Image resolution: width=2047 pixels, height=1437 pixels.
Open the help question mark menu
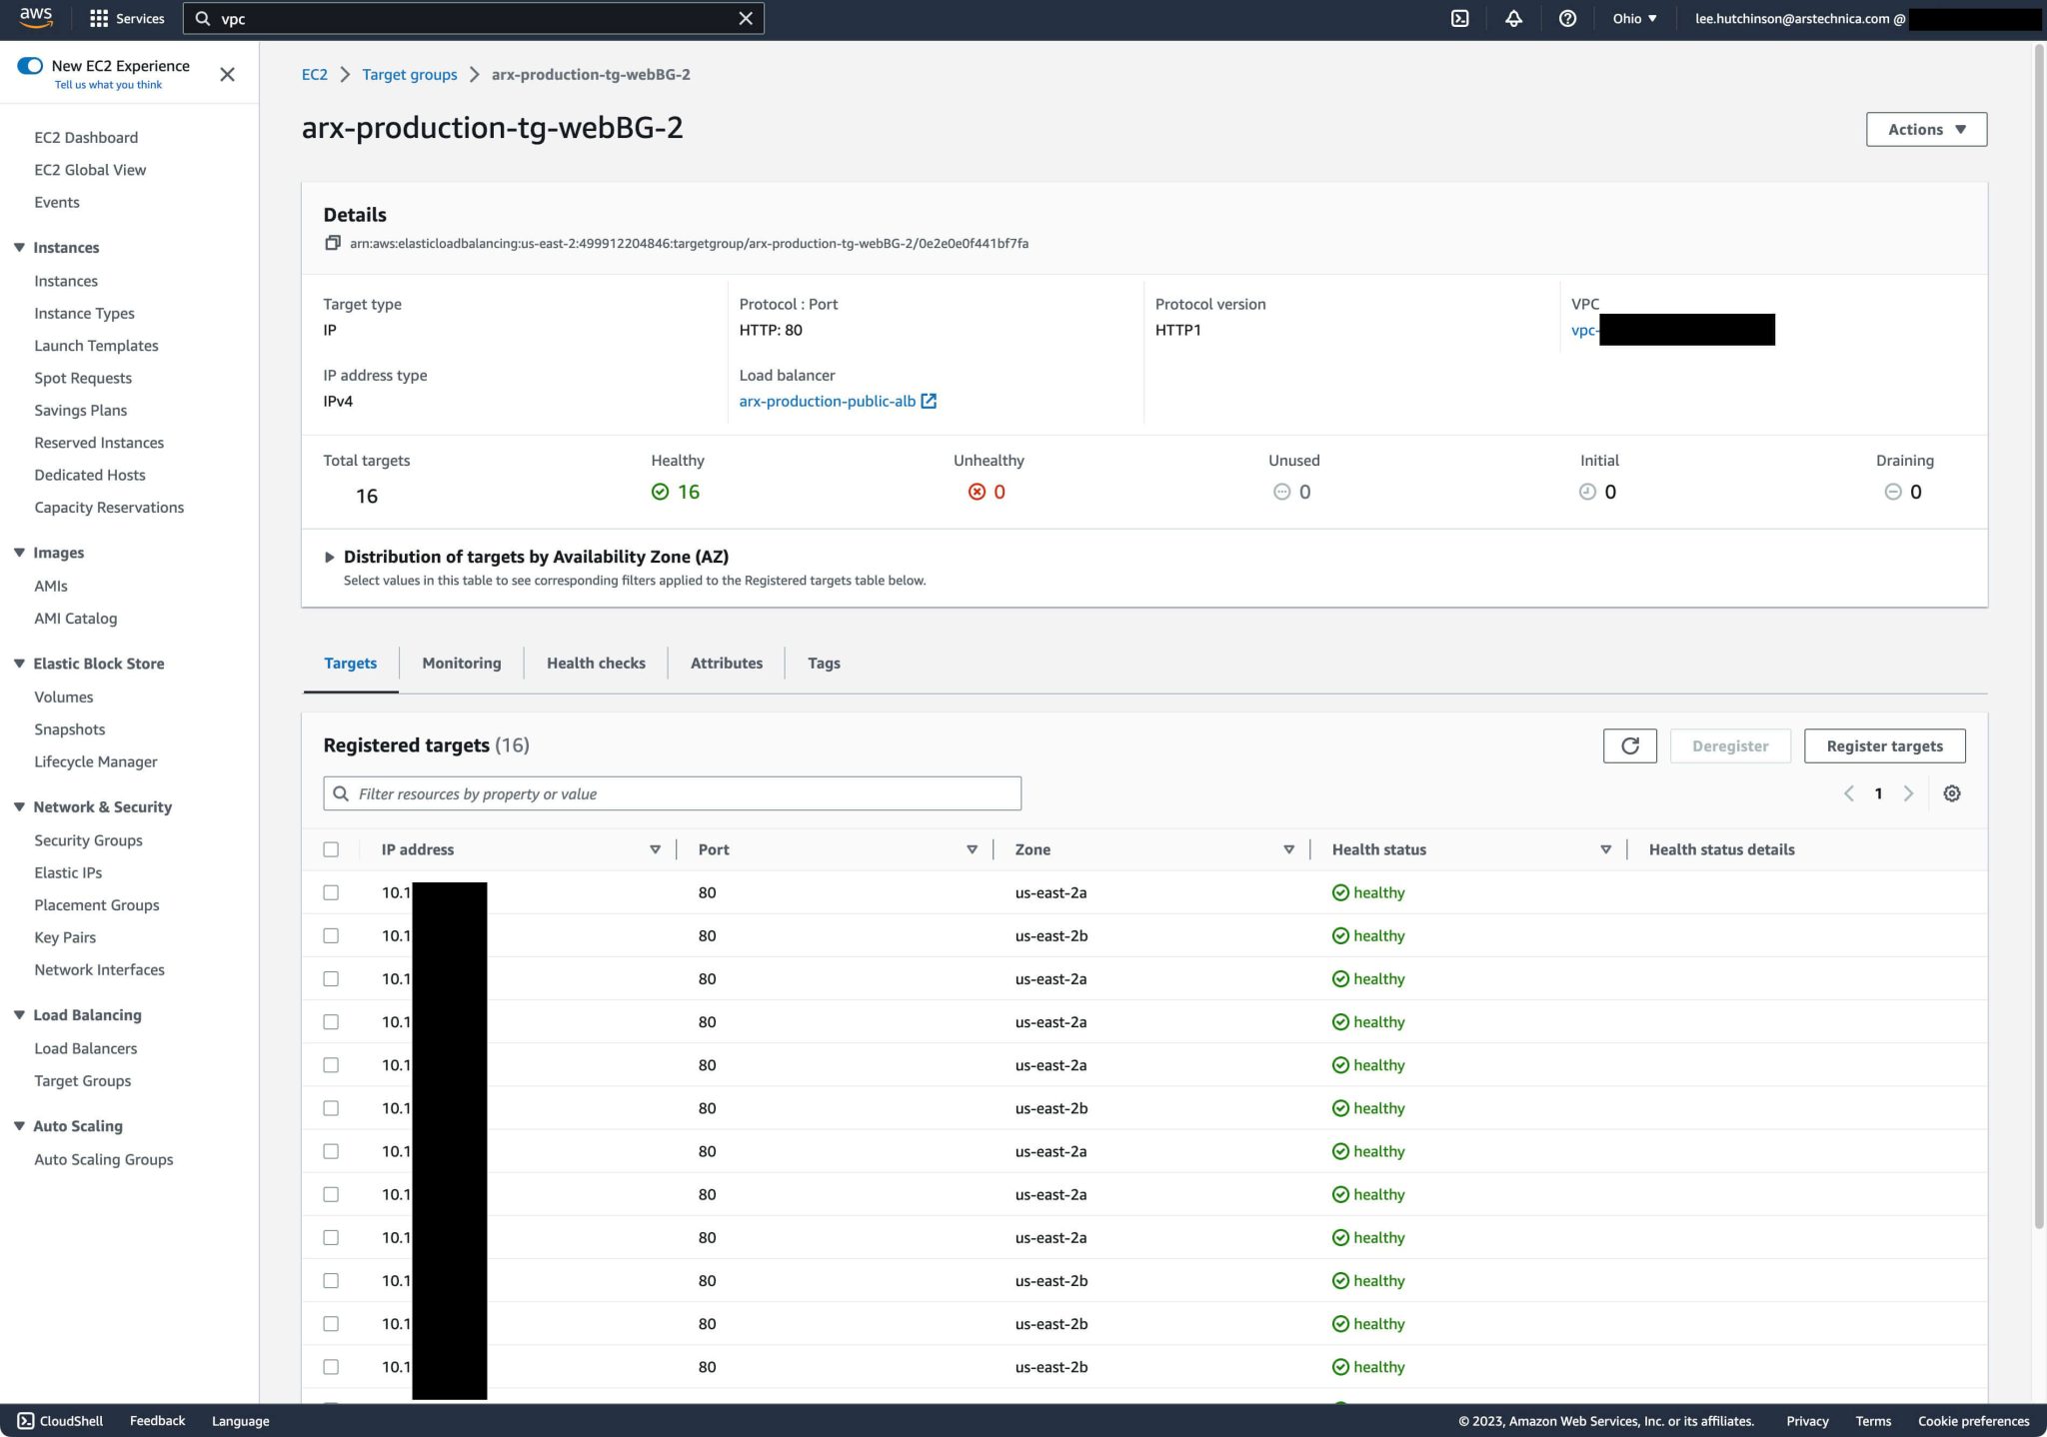click(x=1567, y=18)
